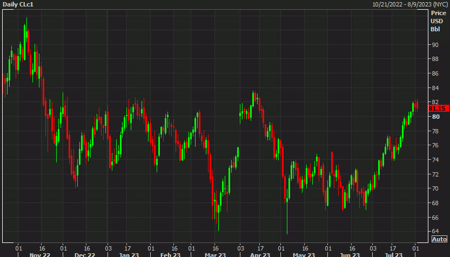Click the Price USD Bbl axis header

click(x=436, y=21)
